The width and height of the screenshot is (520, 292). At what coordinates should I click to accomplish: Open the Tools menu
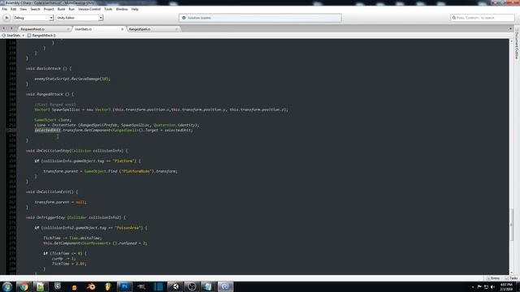[108, 9]
